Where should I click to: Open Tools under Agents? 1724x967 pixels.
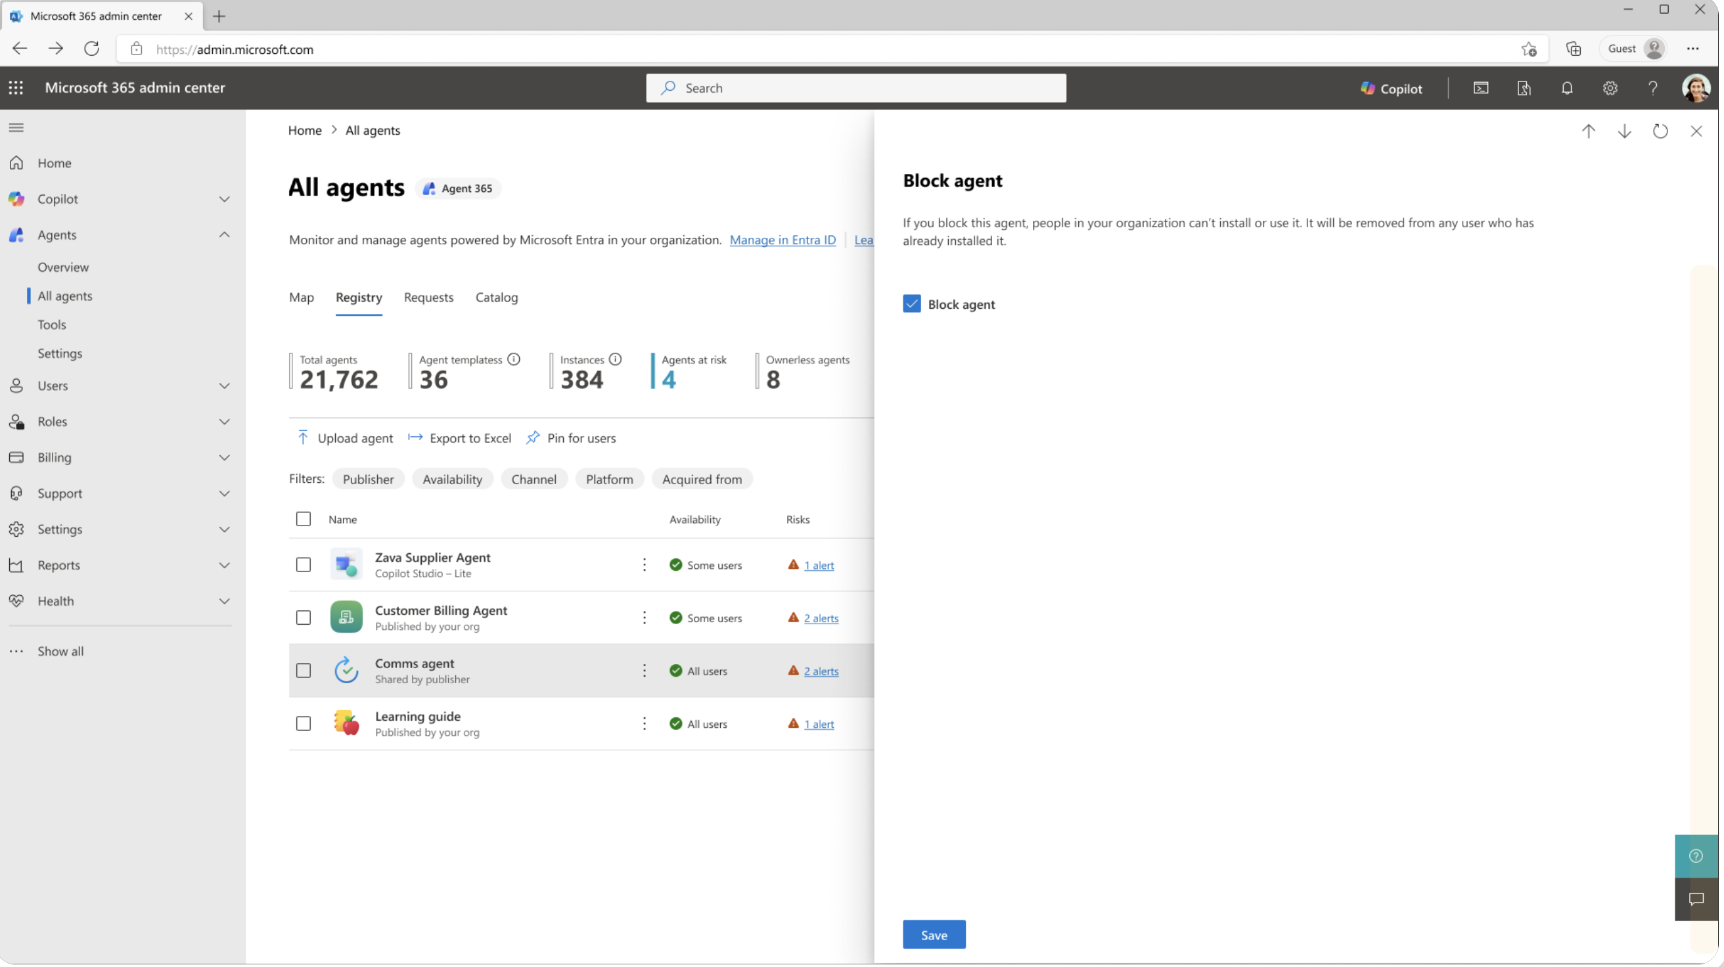52,325
